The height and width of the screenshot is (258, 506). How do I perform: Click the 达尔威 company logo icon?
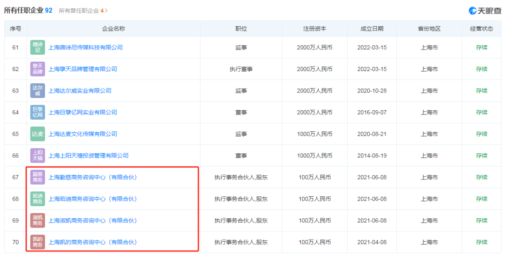37,91
